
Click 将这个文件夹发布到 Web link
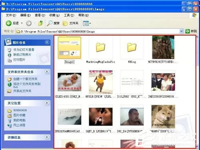tap(27, 85)
